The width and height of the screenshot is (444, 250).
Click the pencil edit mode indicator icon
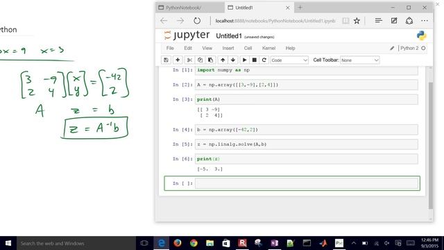coord(392,48)
